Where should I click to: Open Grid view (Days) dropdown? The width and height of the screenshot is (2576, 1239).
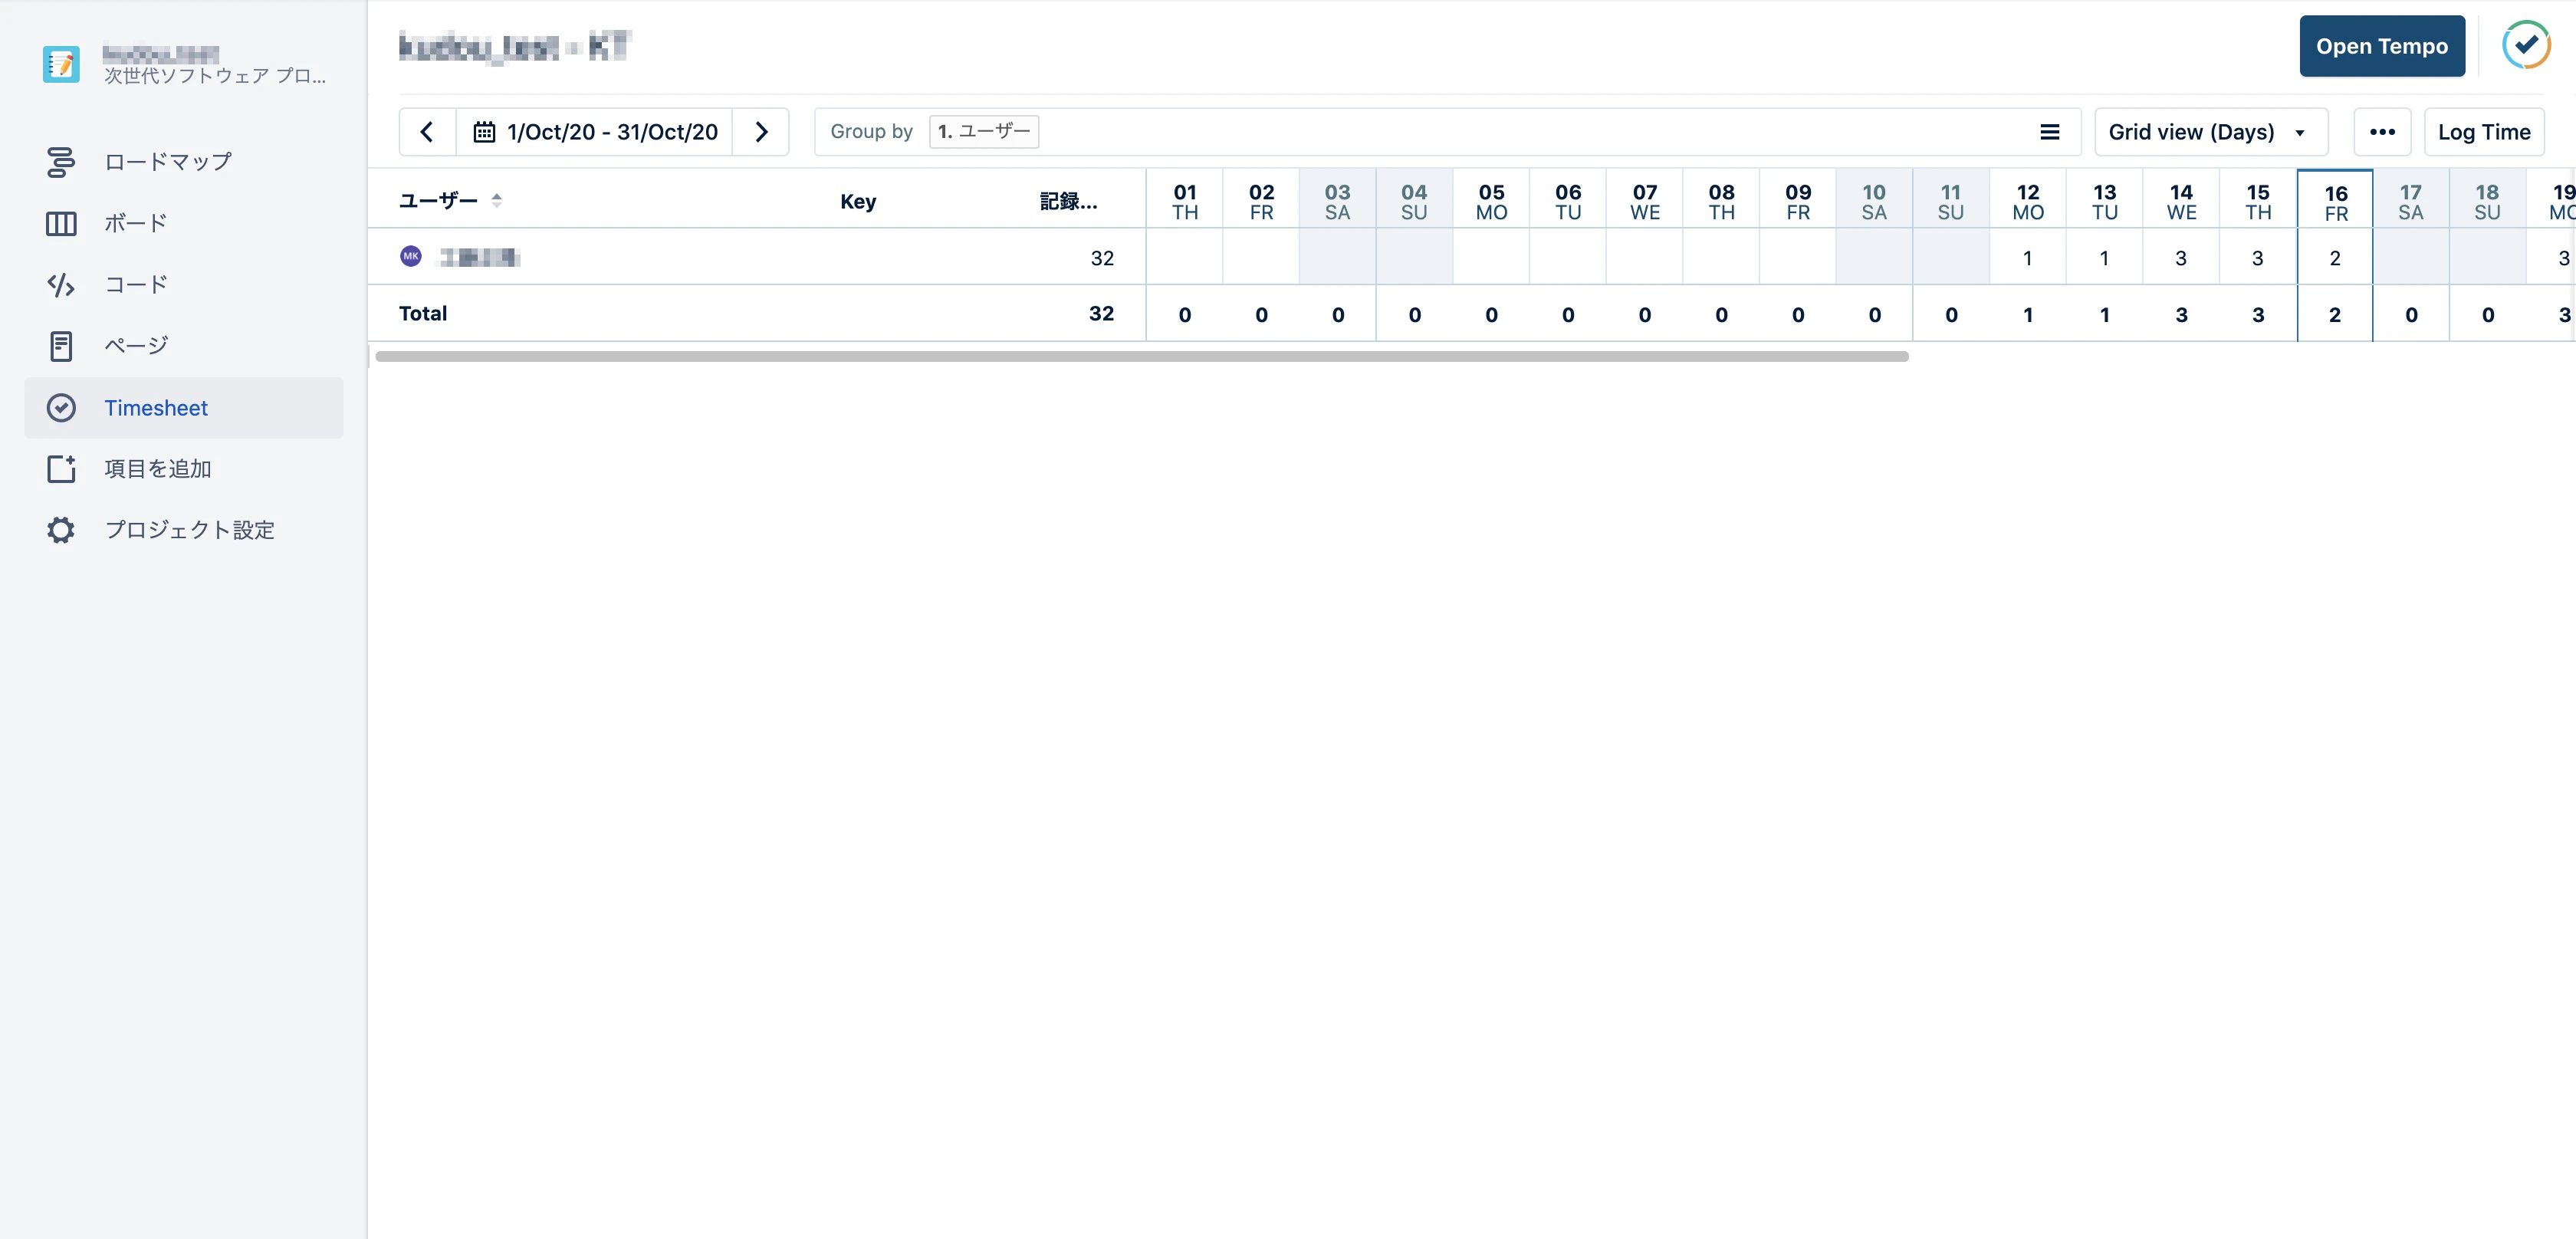tap(2211, 132)
